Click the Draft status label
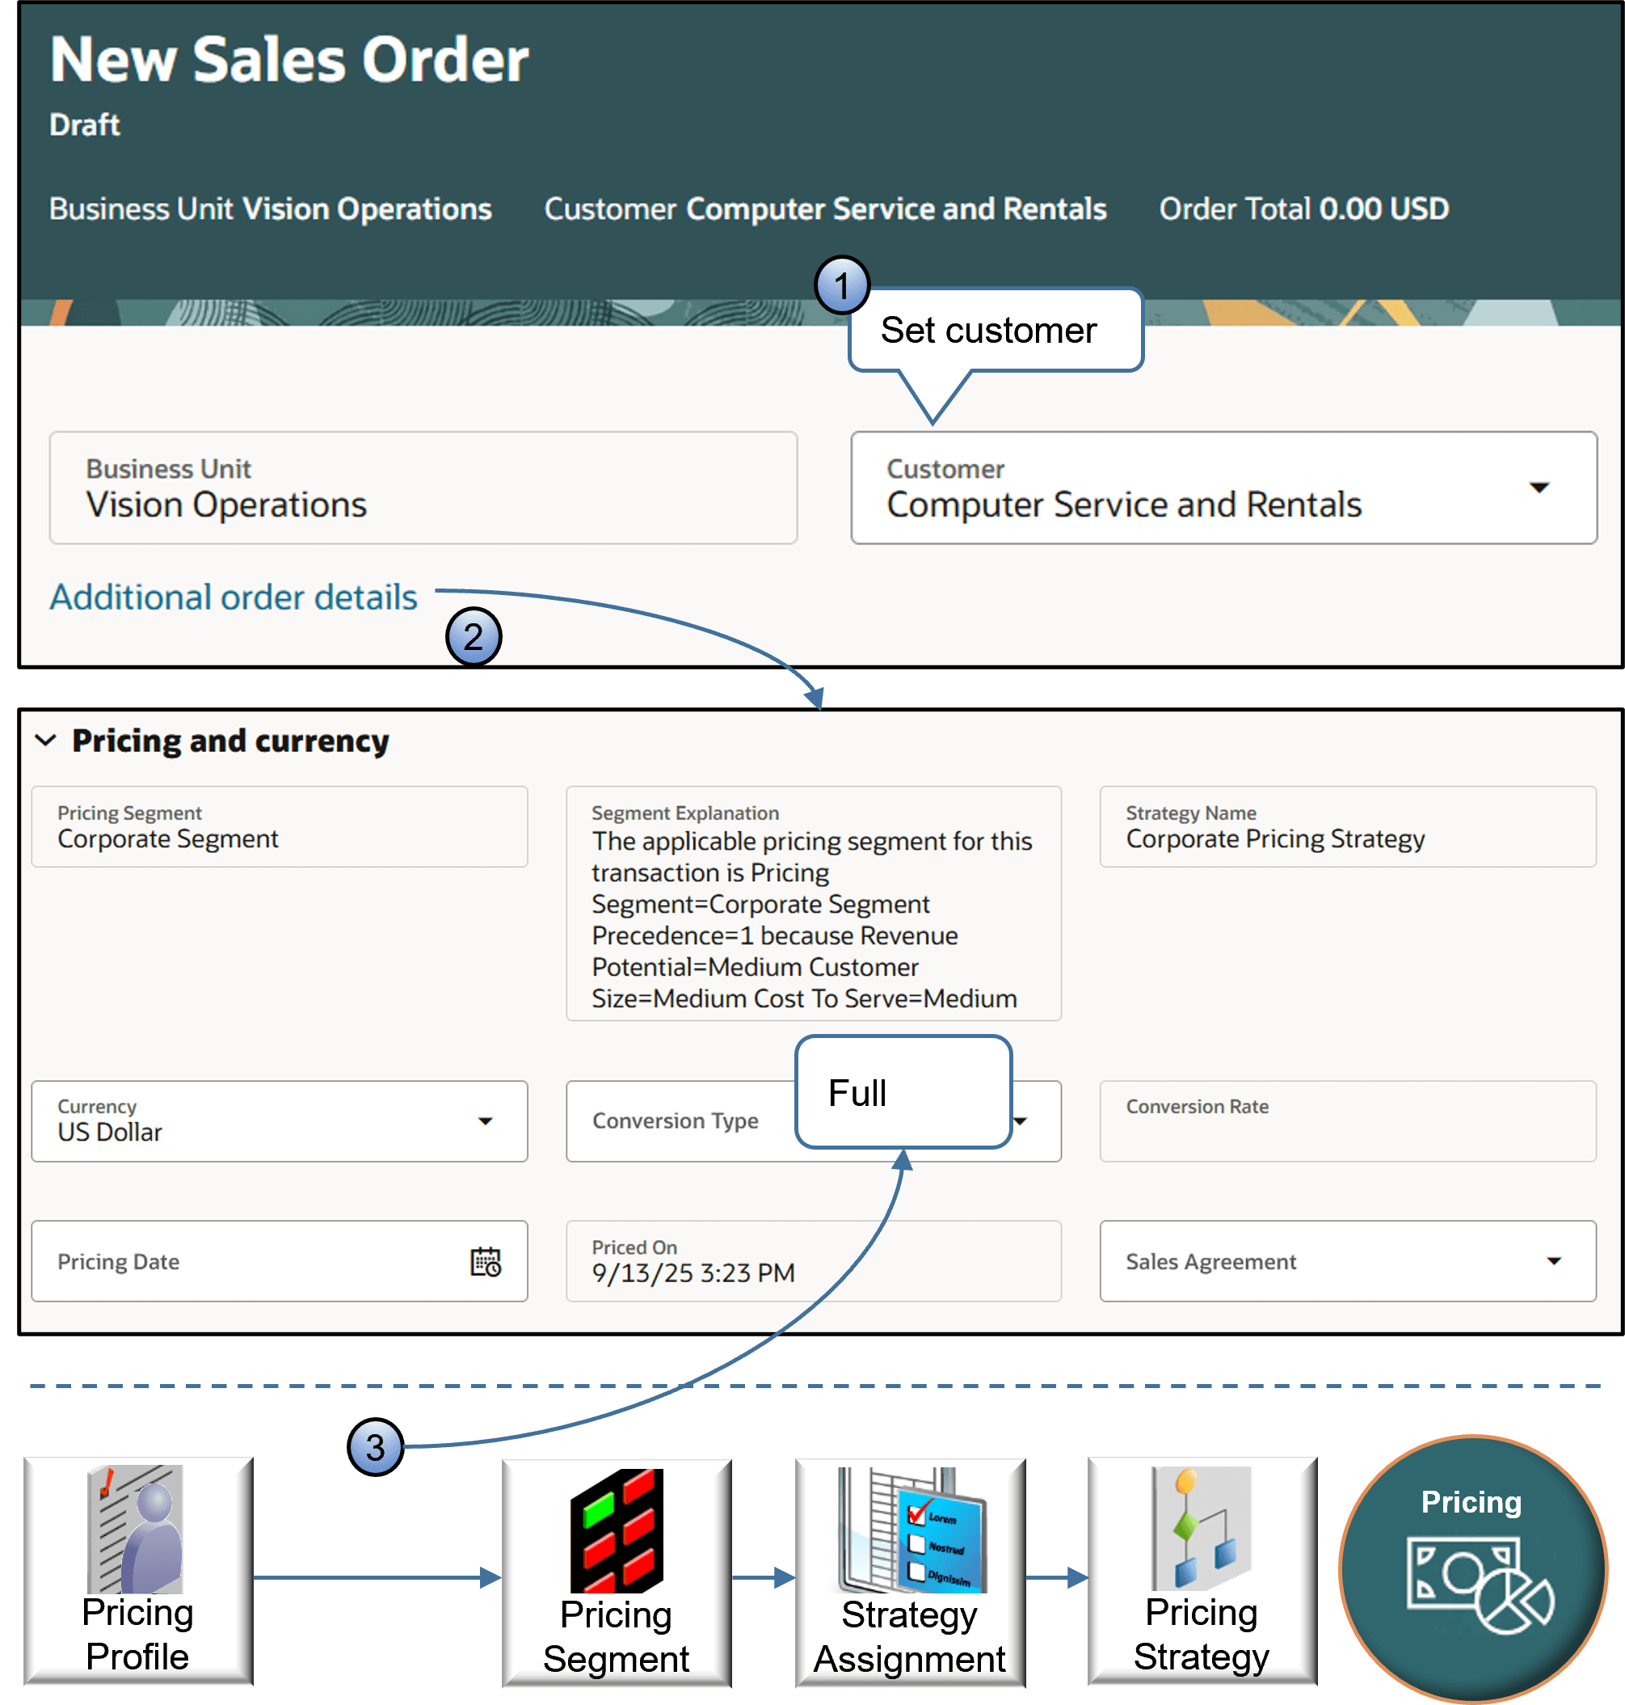 [83, 124]
